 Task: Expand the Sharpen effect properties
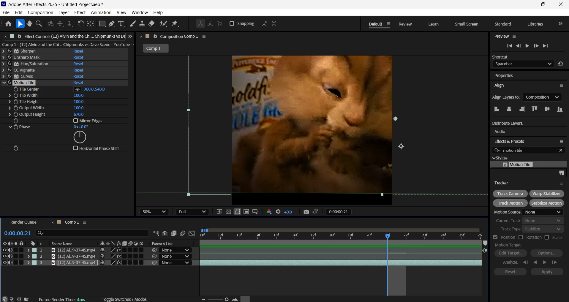[x=4, y=51]
